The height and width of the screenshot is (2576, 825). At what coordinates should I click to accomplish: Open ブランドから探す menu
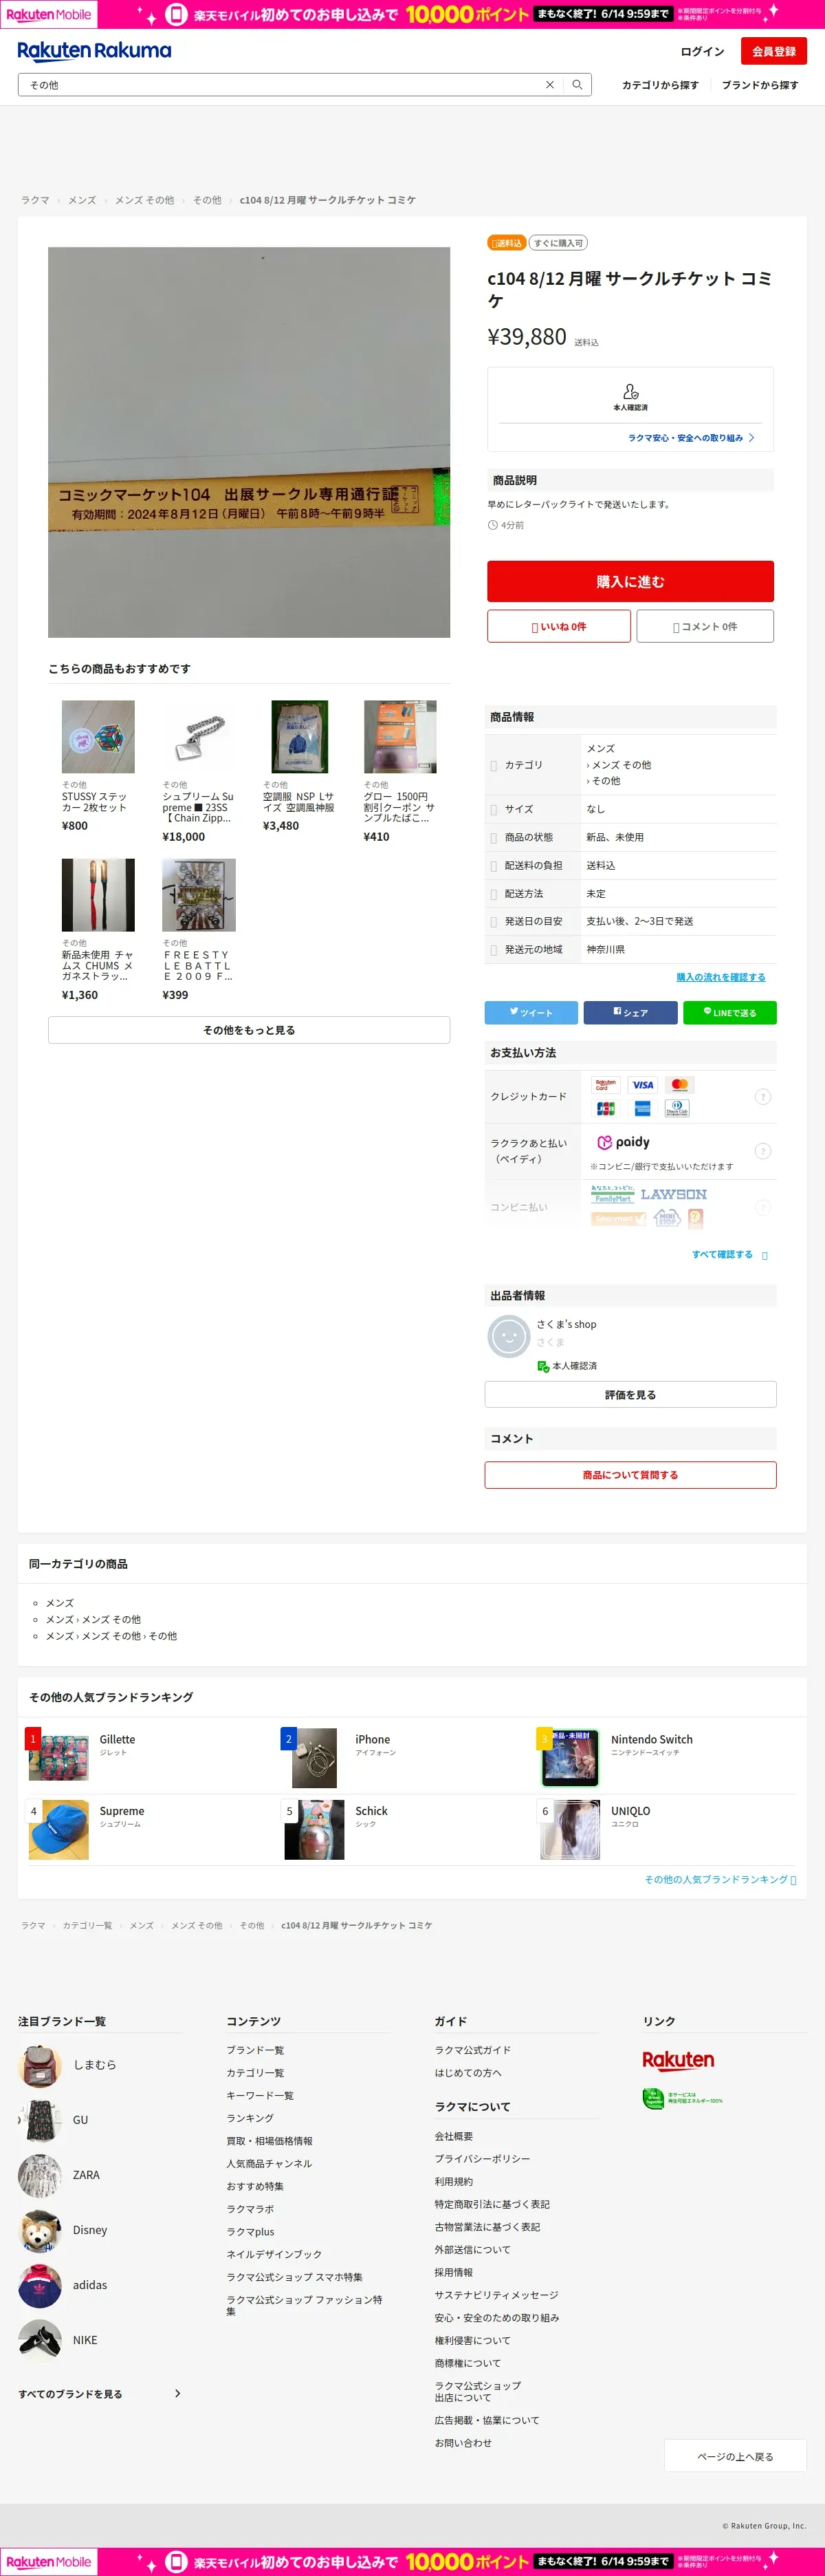(760, 85)
